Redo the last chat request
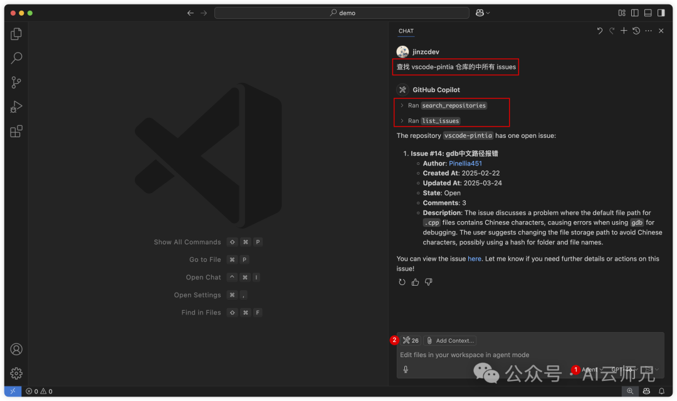The height and width of the screenshot is (401, 677). [x=612, y=31]
